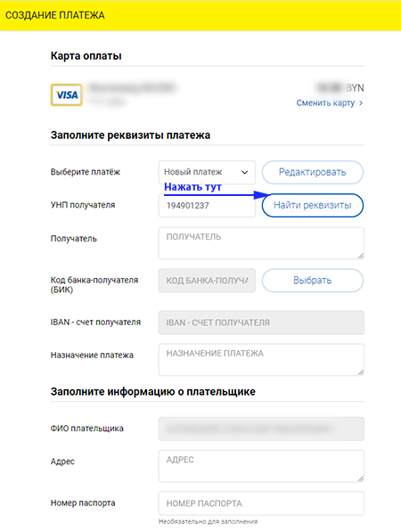Image resolution: width=401 pixels, height=531 pixels.
Task: Click the chevron arrow beside Сменить карту
Action: point(361,103)
